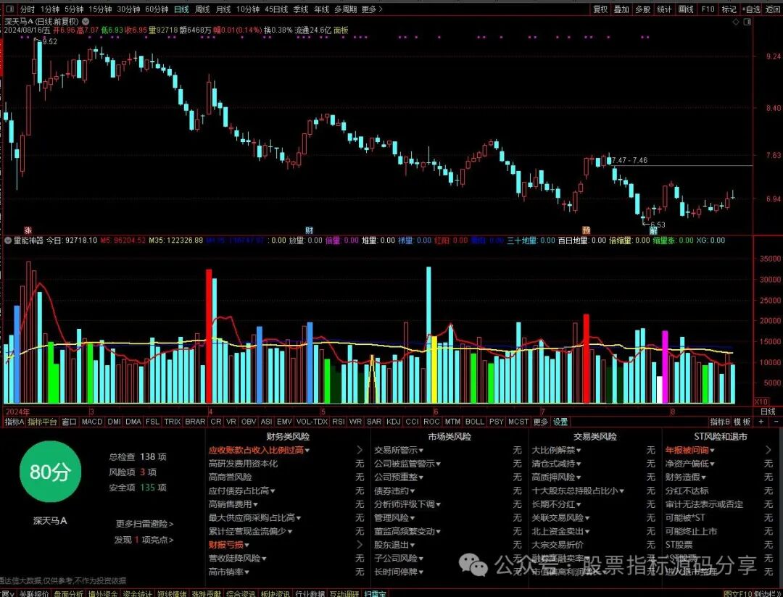Viewport: 783px width, 597px height.
Task: Expand 交易所警示 dropdown arrow
Action: (x=421, y=451)
